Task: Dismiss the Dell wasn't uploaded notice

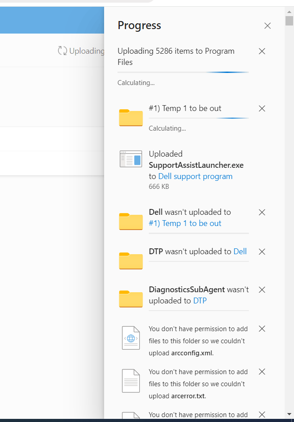Action: [x=262, y=213]
